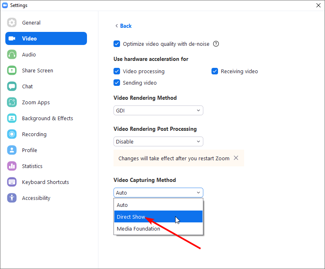
Task: Uncheck Receiving video hardware acceleration
Action: [x=215, y=71]
